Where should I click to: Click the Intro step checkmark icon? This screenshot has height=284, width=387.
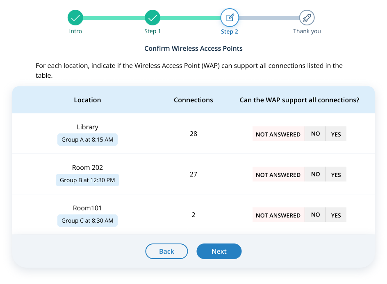75,18
